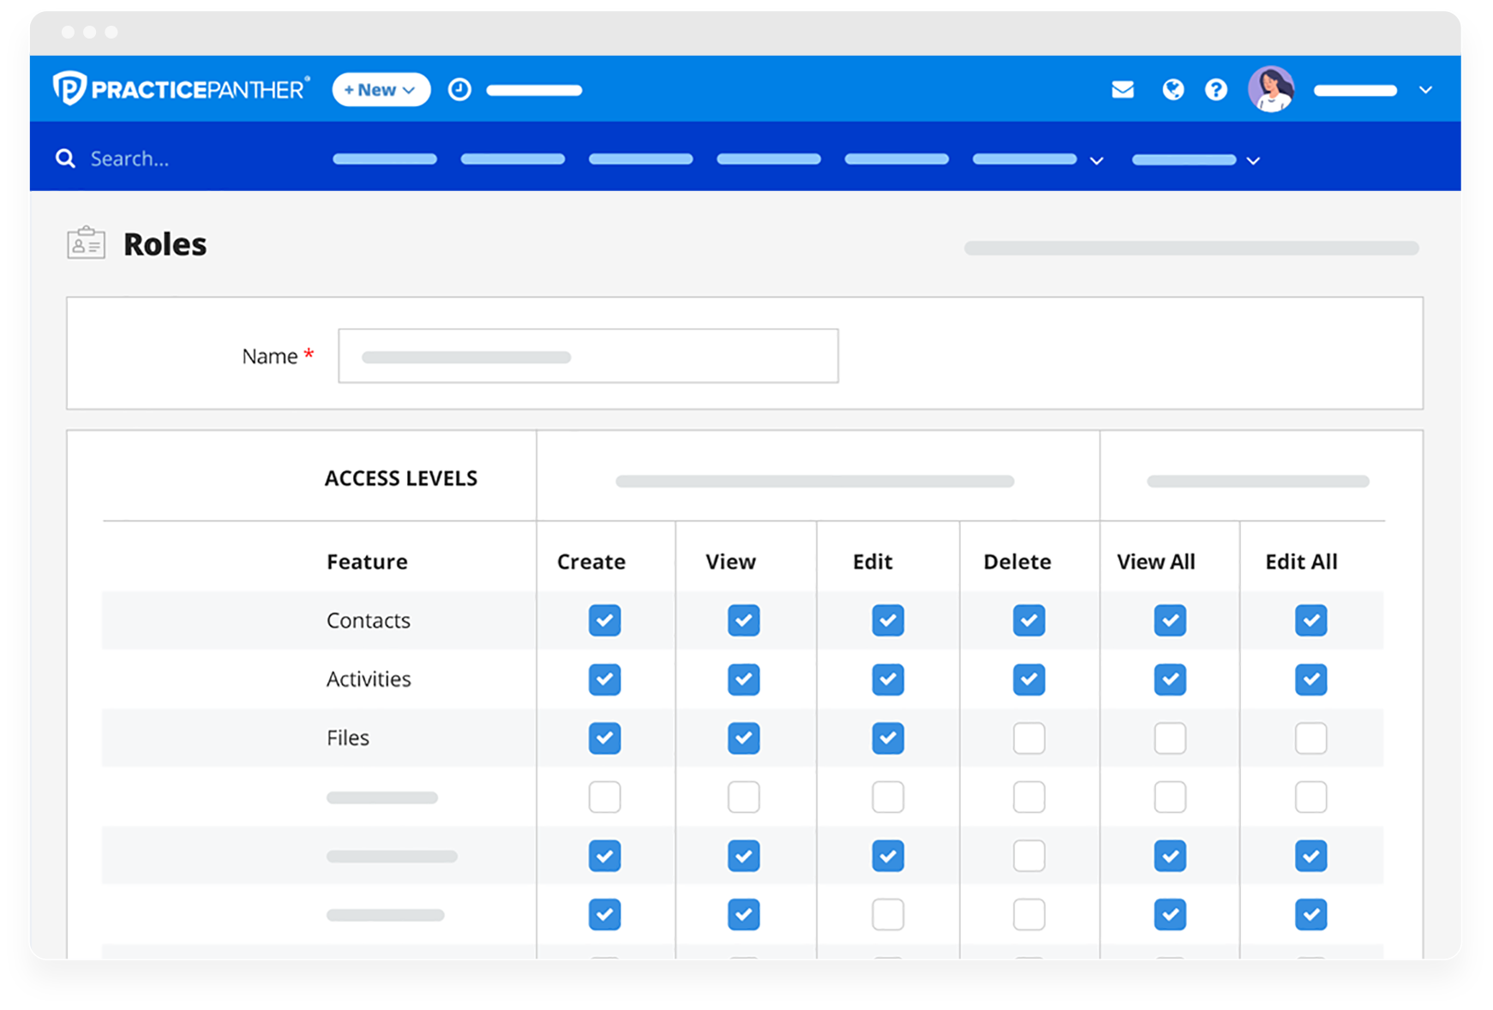The image size is (1493, 1010).
Task: Open the rightmost navigation bar dropdown chevron
Action: [x=1254, y=161]
